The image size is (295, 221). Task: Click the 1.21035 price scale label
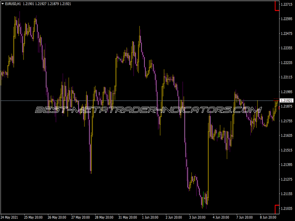click(x=287, y=208)
